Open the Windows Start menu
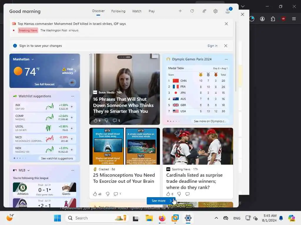Image resolution: width=301 pixels, height=225 pixels. click(x=57, y=218)
